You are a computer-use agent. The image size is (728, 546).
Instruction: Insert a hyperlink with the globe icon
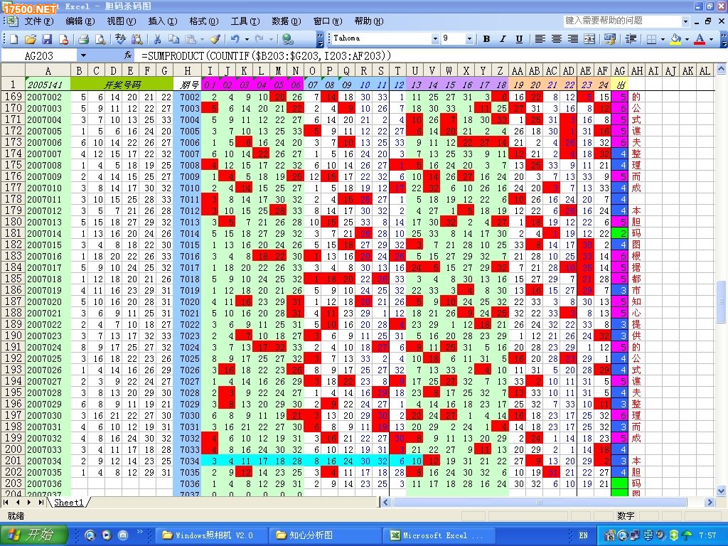(287, 40)
